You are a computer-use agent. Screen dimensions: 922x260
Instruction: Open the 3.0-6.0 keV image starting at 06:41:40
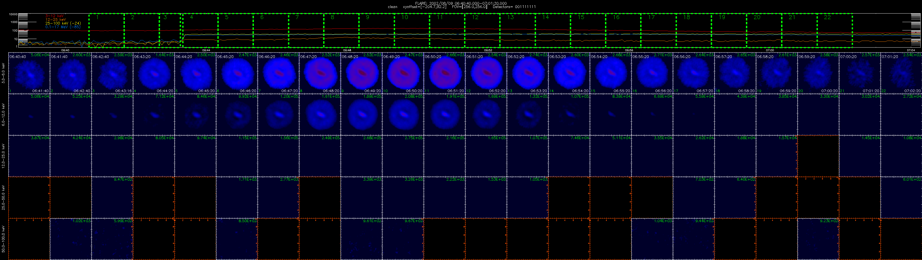coord(71,73)
